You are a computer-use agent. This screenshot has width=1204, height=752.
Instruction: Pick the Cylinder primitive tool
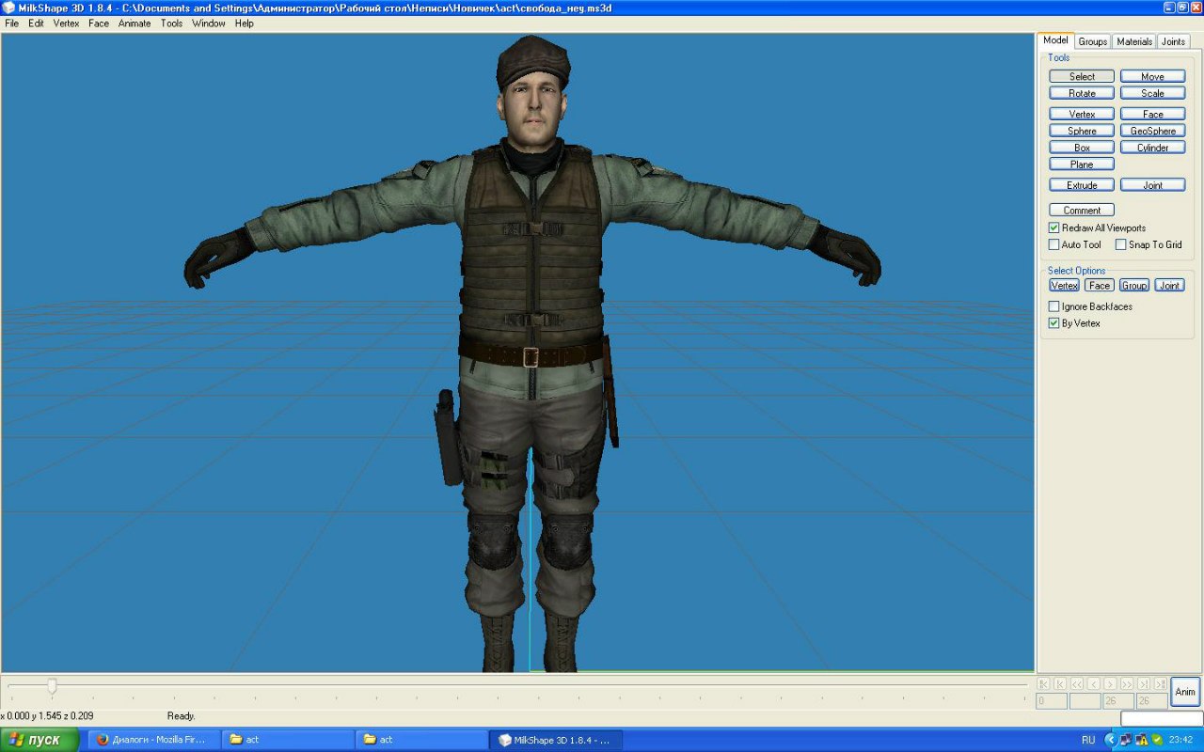coord(1152,148)
